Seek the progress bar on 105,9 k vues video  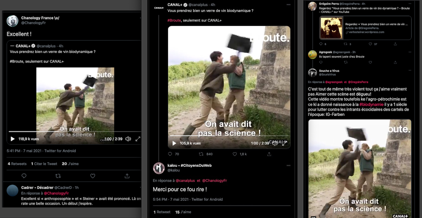229,136
